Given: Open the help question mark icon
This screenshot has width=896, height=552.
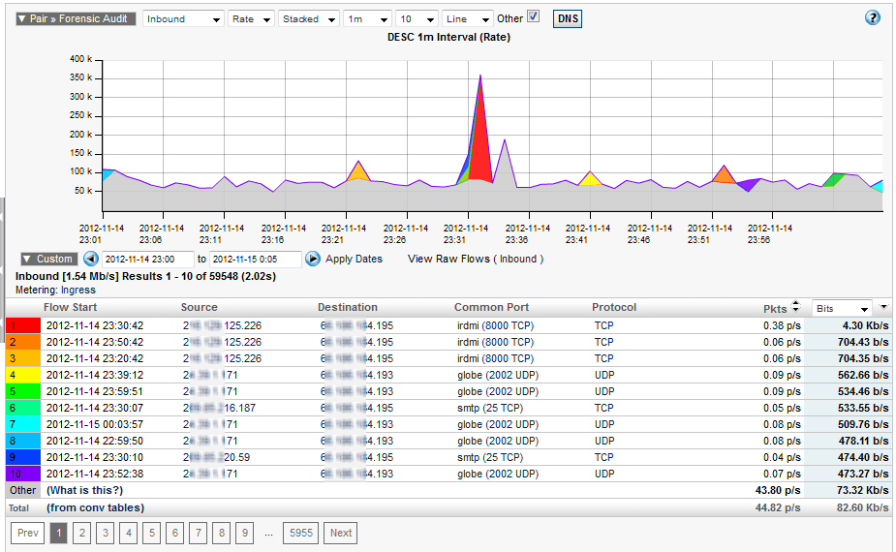Looking at the screenshot, I should (x=872, y=18).
